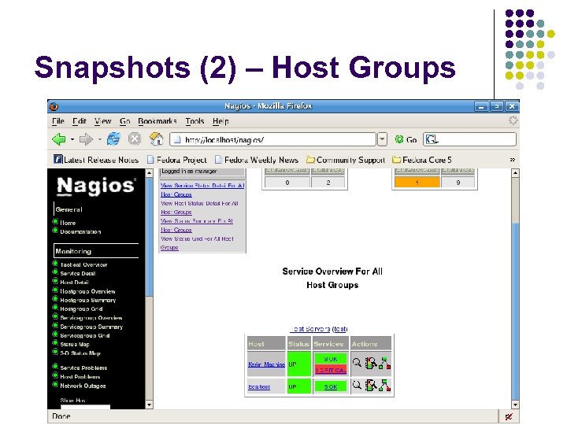Open Servicegroup Overview in sidebar
This screenshot has height=425, width=567.
(x=91, y=318)
